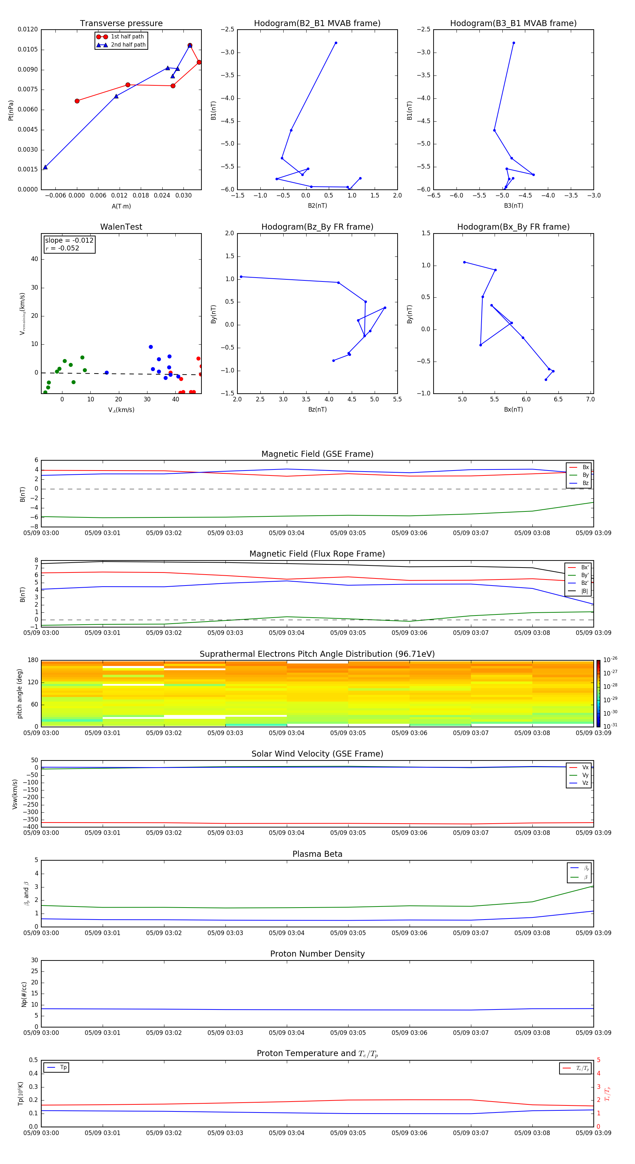Click the 'Transverse pressure' plot title

click(121, 24)
